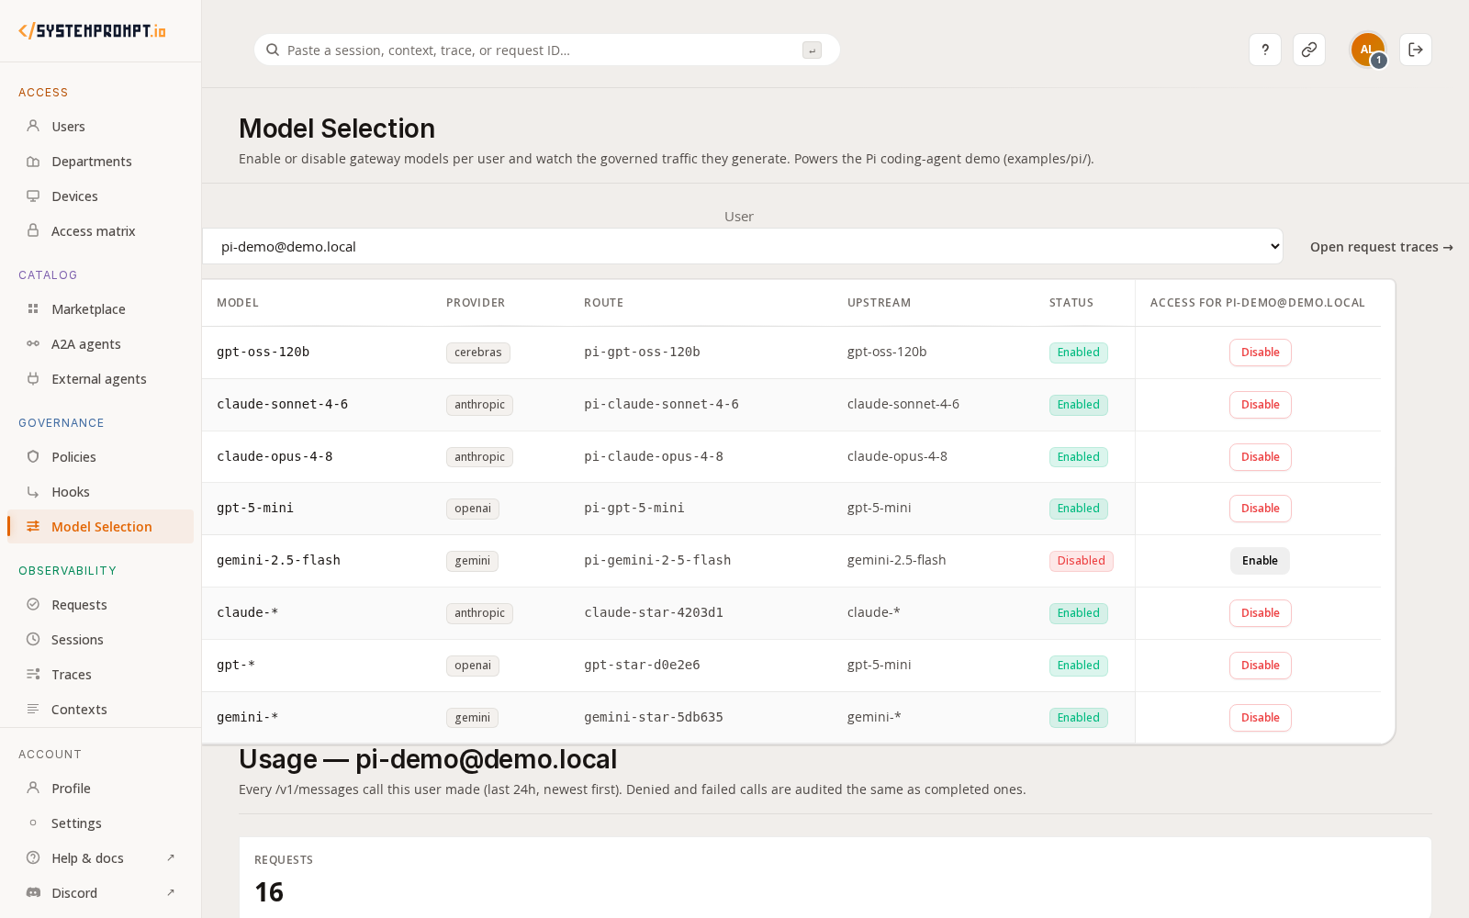This screenshot has height=918, width=1469.
Task: Disable the claude-* wildcard model
Action: tap(1260, 613)
